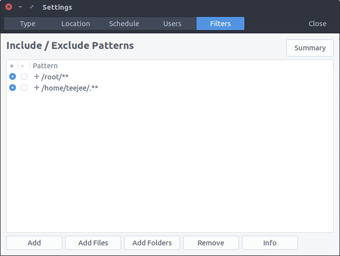This screenshot has height=256, width=340.
Task: Click the Close button in header
Action: [318, 24]
